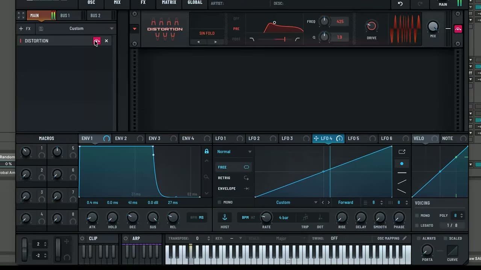The image size is (481, 270).
Task: Toggle the envelope lock icon
Action: (x=206, y=151)
